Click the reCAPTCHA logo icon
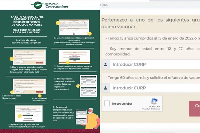This screenshot has height=133, width=200. (x=154, y=101)
